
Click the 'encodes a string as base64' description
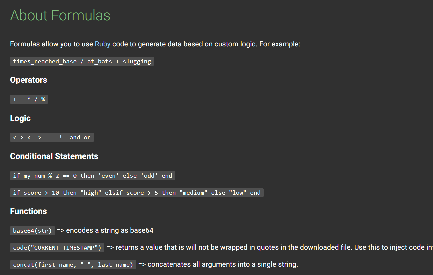click(105, 230)
